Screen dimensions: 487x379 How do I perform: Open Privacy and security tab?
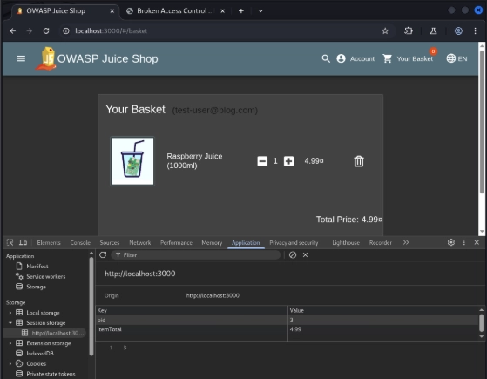pos(294,242)
